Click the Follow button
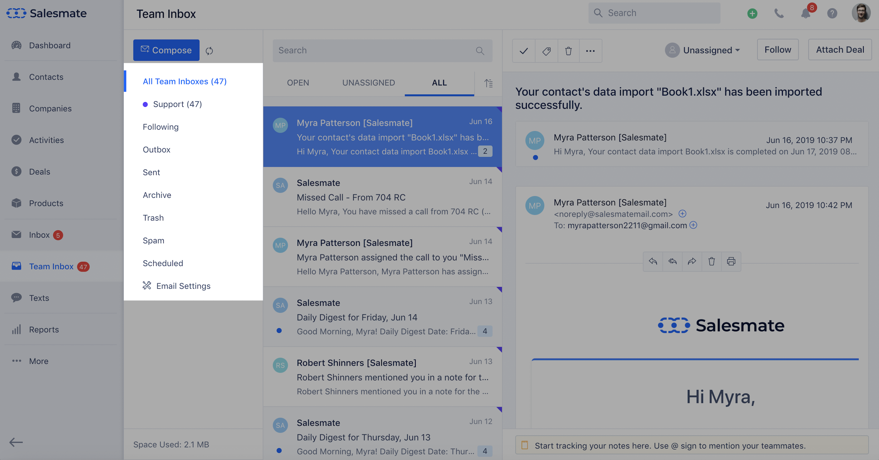879x460 pixels. coord(778,50)
